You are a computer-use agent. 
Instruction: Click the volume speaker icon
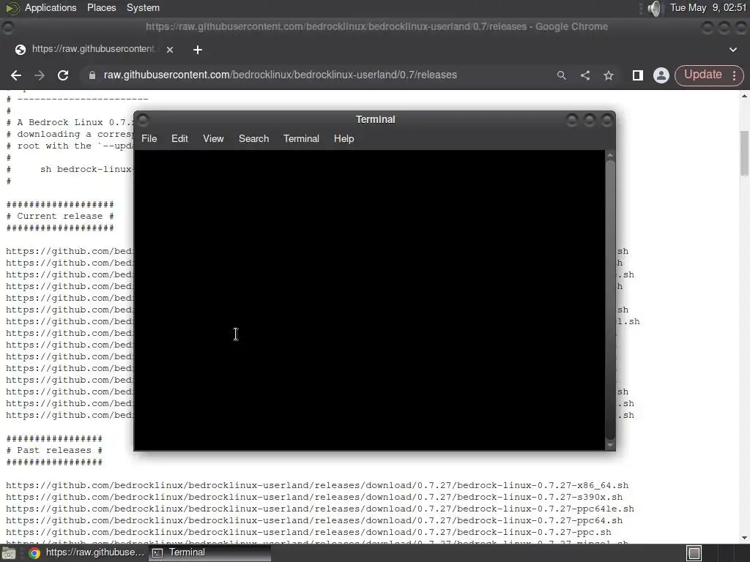(x=654, y=8)
